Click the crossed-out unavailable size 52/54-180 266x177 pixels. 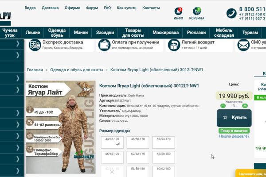pos(112,171)
